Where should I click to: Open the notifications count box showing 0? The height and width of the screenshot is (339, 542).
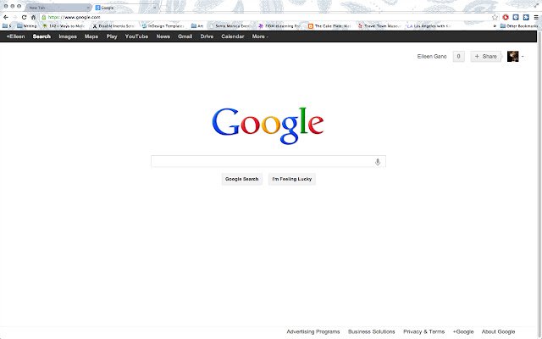459,57
